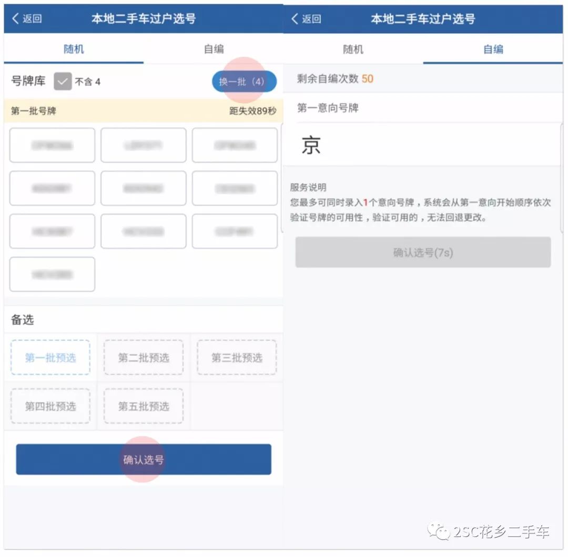The image size is (568, 557).
Task: Select plate in second row, middle column
Action: pyautogui.click(x=144, y=188)
